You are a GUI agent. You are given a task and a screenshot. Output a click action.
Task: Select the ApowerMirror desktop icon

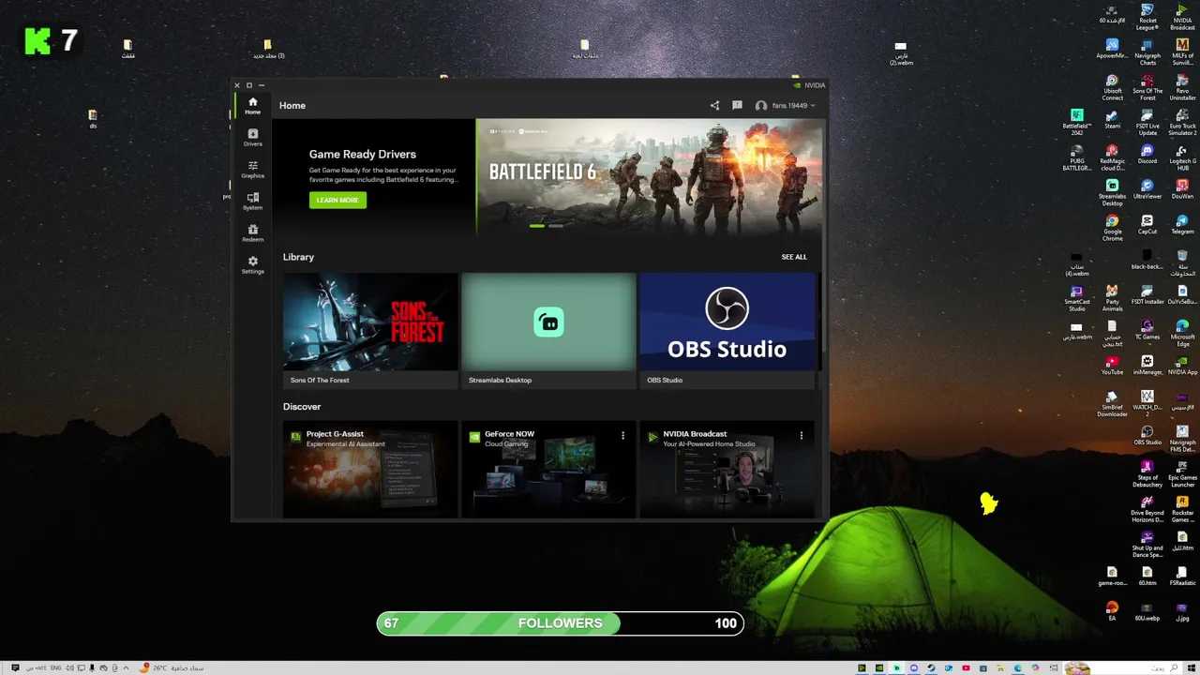tap(1112, 49)
